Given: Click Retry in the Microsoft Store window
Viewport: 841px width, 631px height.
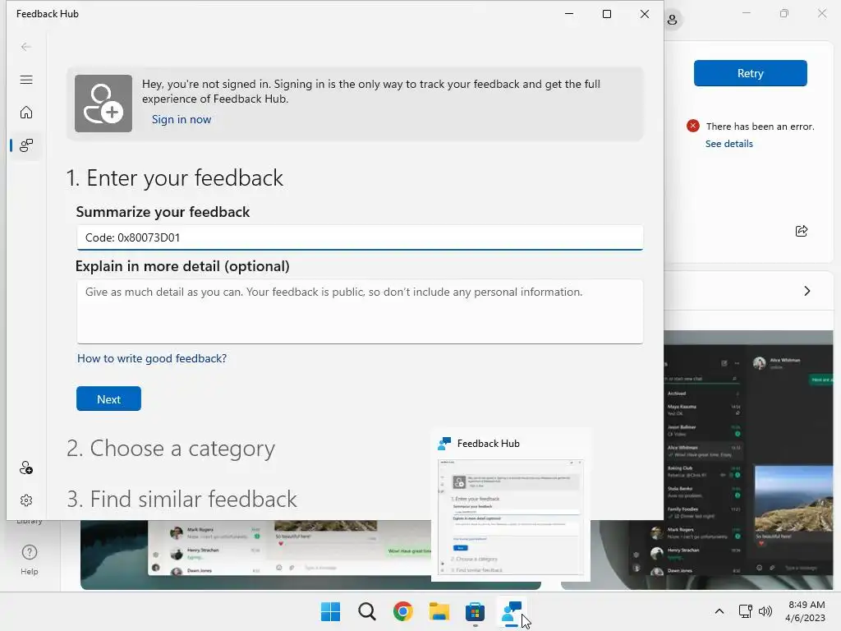Looking at the screenshot, I should [751, 73].
